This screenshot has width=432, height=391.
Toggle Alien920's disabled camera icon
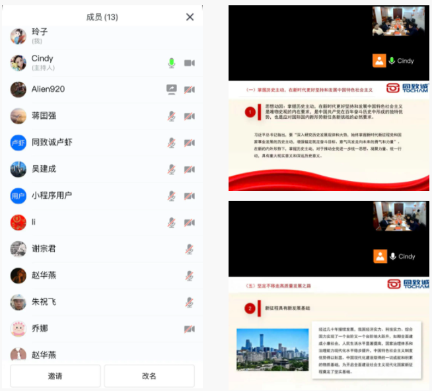point(190,89)
